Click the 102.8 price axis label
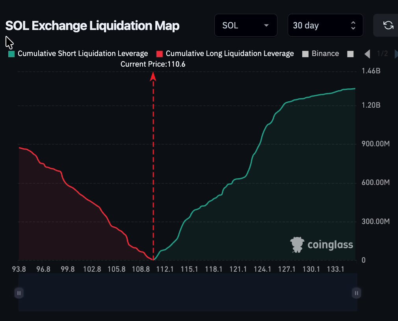The height and width of the screenshot is (321, 398). [92, 269]
